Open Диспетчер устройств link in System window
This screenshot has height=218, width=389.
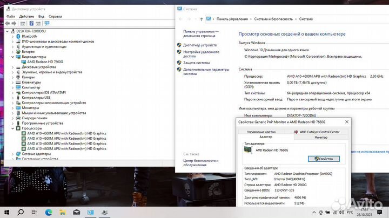200,45
